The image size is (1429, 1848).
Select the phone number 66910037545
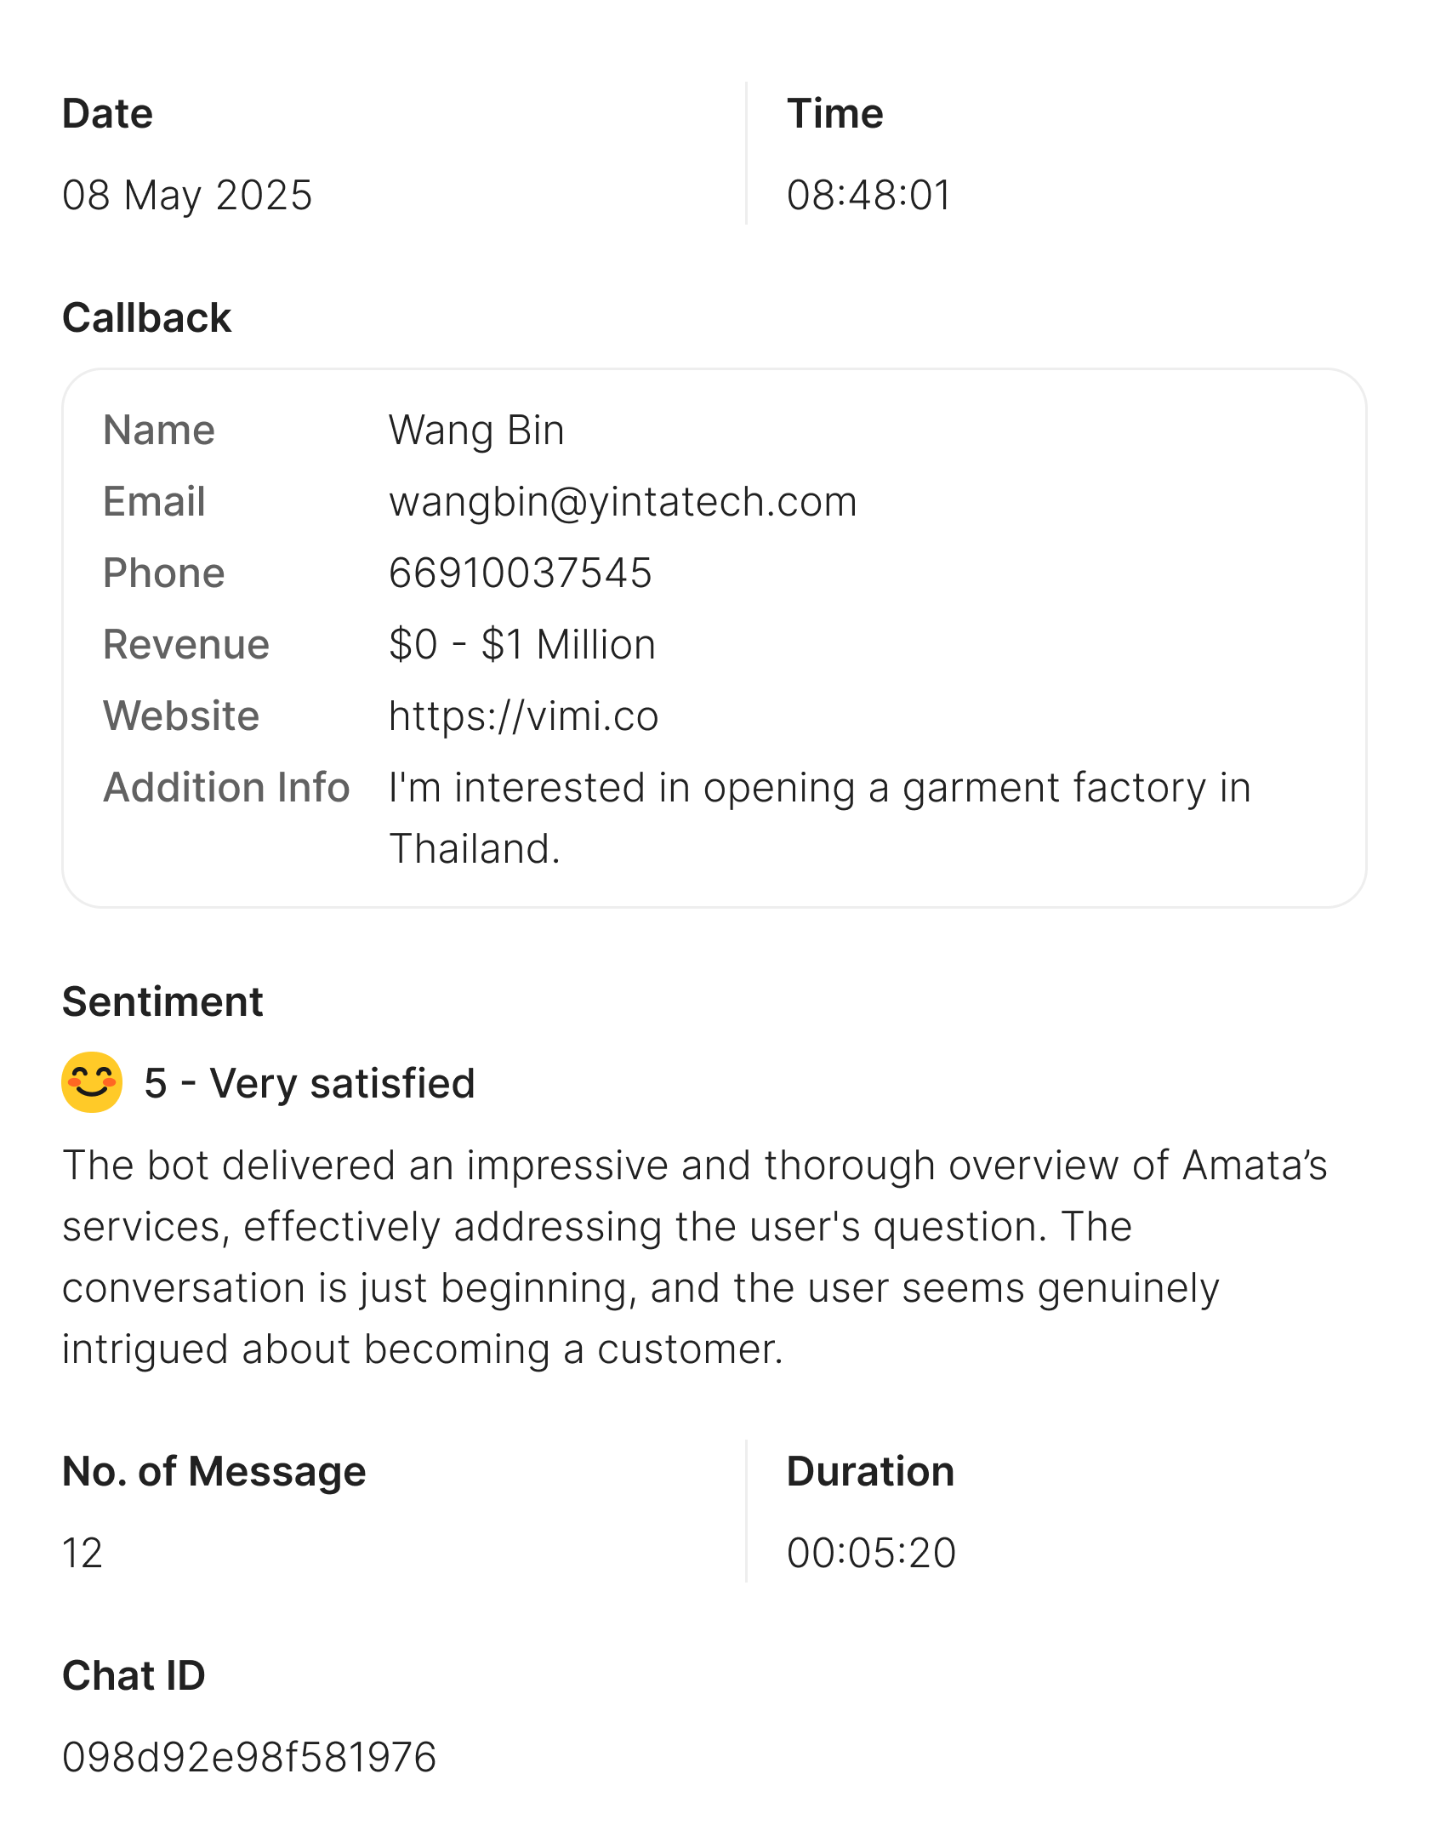(520, 573)
